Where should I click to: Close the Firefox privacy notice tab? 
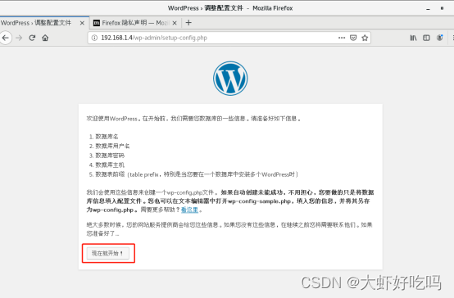pos(175,23)
